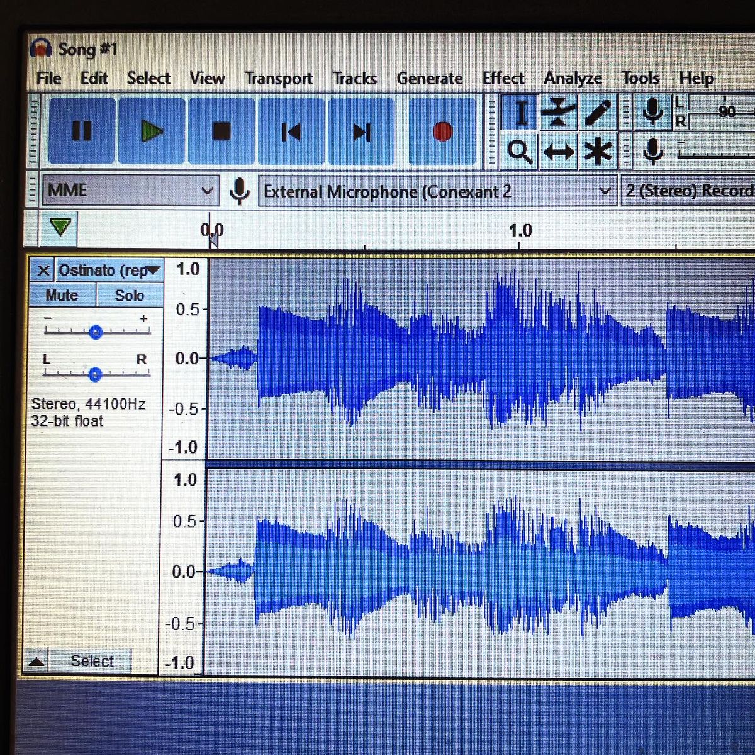The width and height of the screenshot is (755, 755).
Task: Choose the Zoom magnifier tool
Action: (x=519, y=152)
